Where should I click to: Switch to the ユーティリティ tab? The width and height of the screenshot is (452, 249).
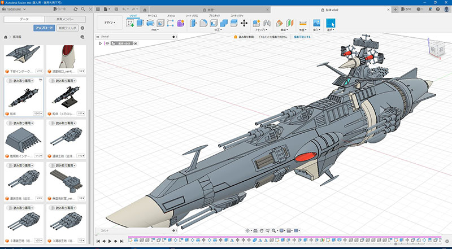pyautogui.click(x=237, y=16)
